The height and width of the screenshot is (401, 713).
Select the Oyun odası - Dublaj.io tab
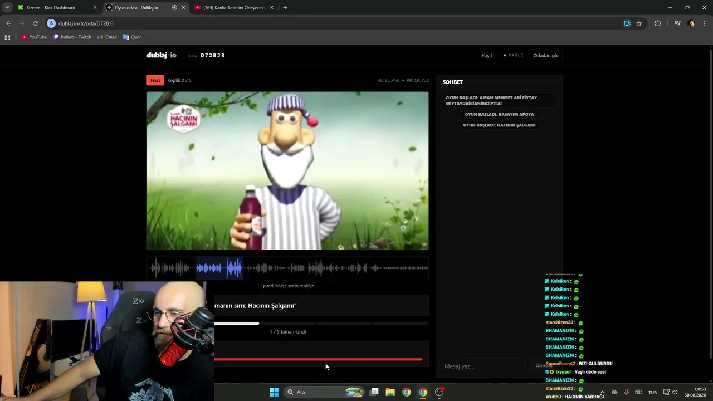tap(145, 8)
